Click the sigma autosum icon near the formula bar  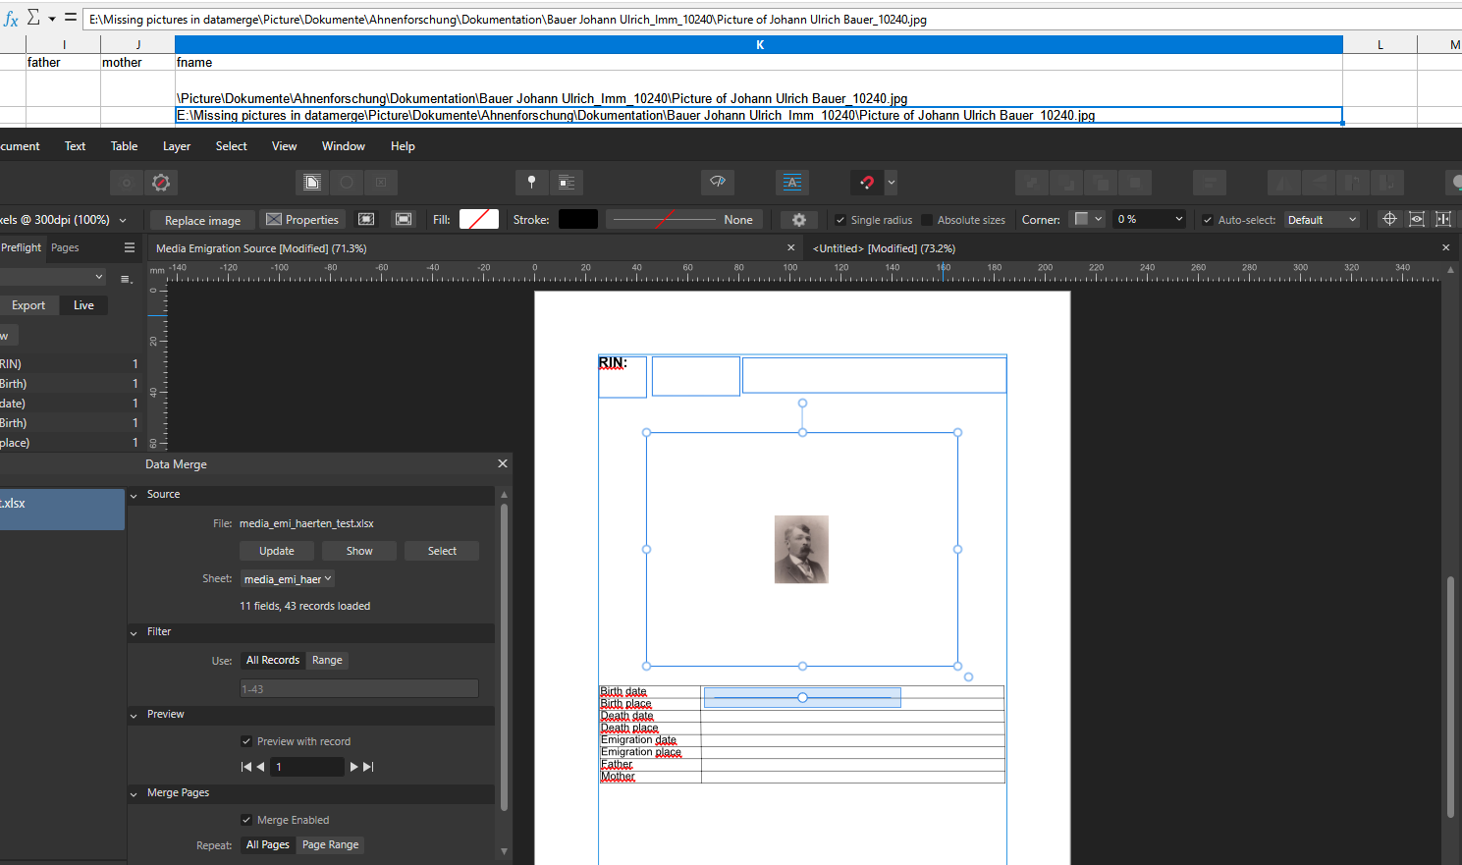click(30, 19)
